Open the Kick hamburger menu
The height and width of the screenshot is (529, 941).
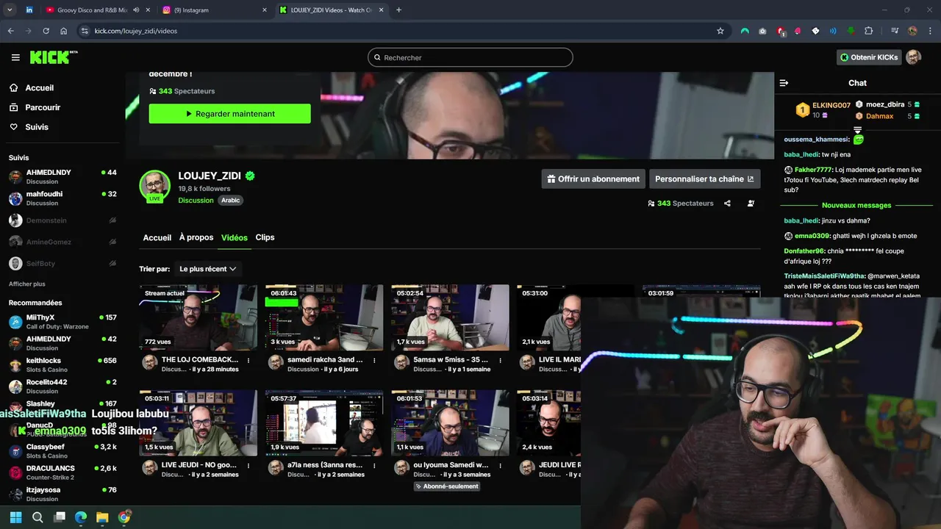tap(15, 57)
